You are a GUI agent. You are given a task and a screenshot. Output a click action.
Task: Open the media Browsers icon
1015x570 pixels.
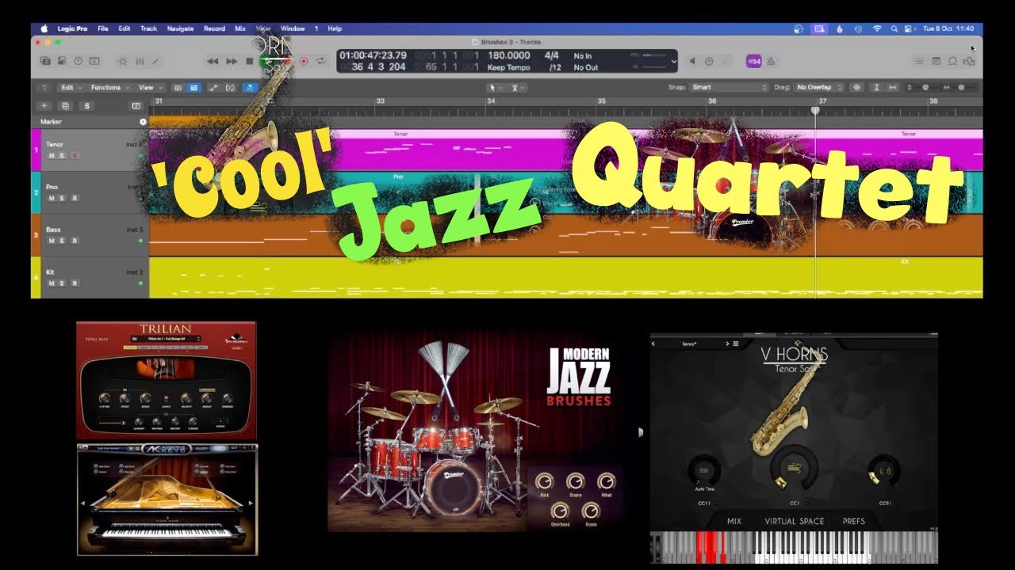coord(969,61)
